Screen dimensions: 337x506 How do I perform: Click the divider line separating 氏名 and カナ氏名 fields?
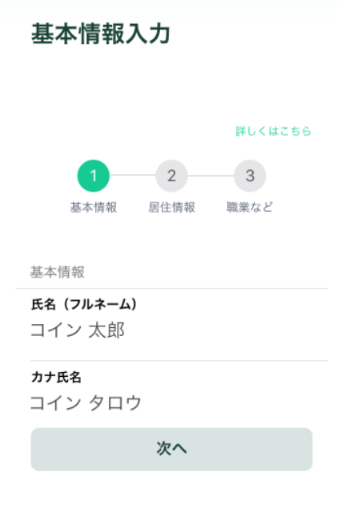pos(179,361)
